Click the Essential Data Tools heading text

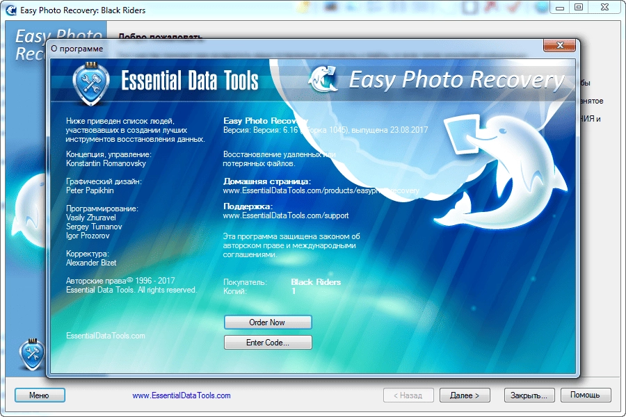190,80
